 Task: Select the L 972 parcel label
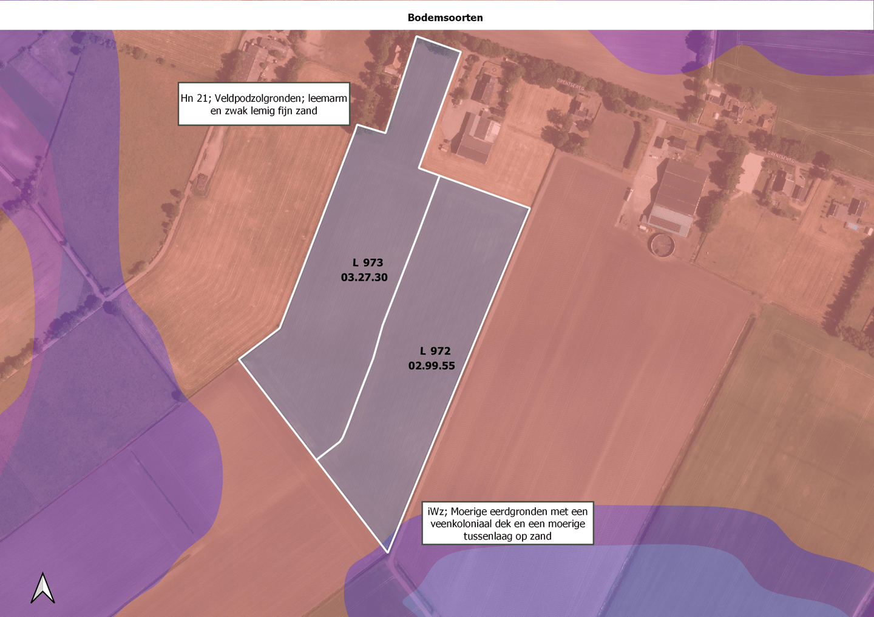click(x=435, y=351)
